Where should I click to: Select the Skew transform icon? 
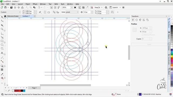click(x=148, y=20)
